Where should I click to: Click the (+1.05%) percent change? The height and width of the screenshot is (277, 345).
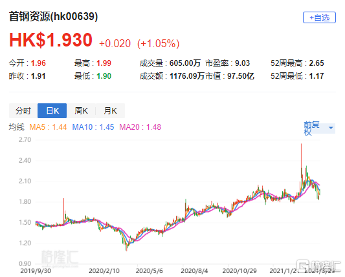pos(158,43)
